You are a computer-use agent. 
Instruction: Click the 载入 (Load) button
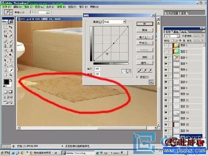click(145, 37)
